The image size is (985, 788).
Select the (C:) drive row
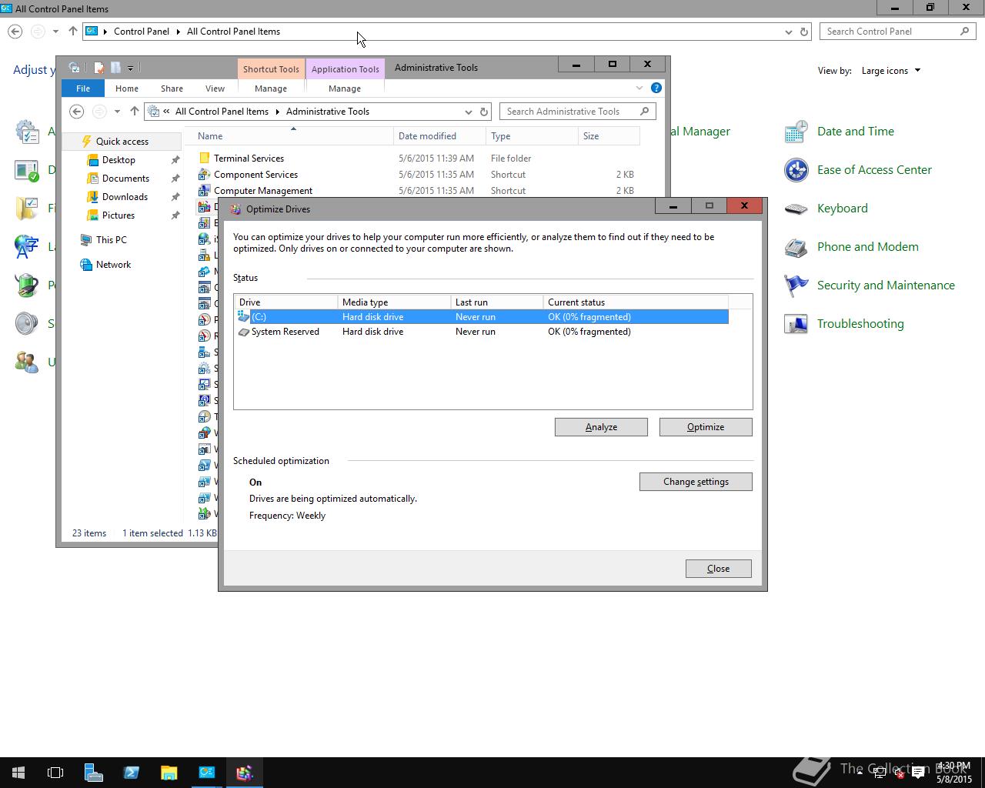click(482, 317)
